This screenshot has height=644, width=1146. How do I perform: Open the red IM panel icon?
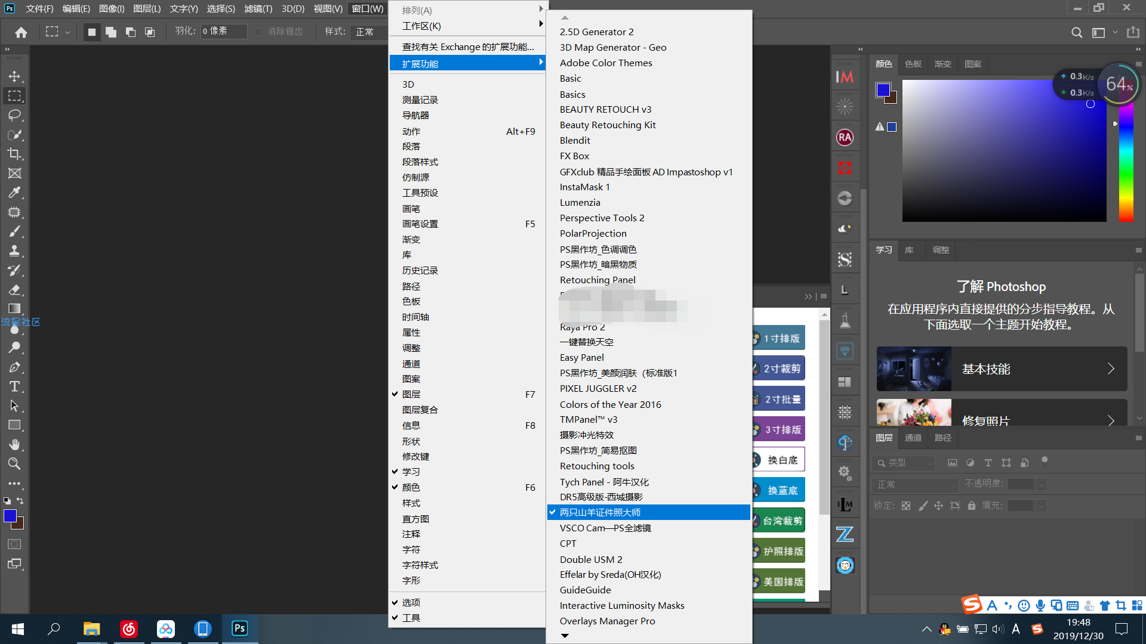tap(845, 77)
